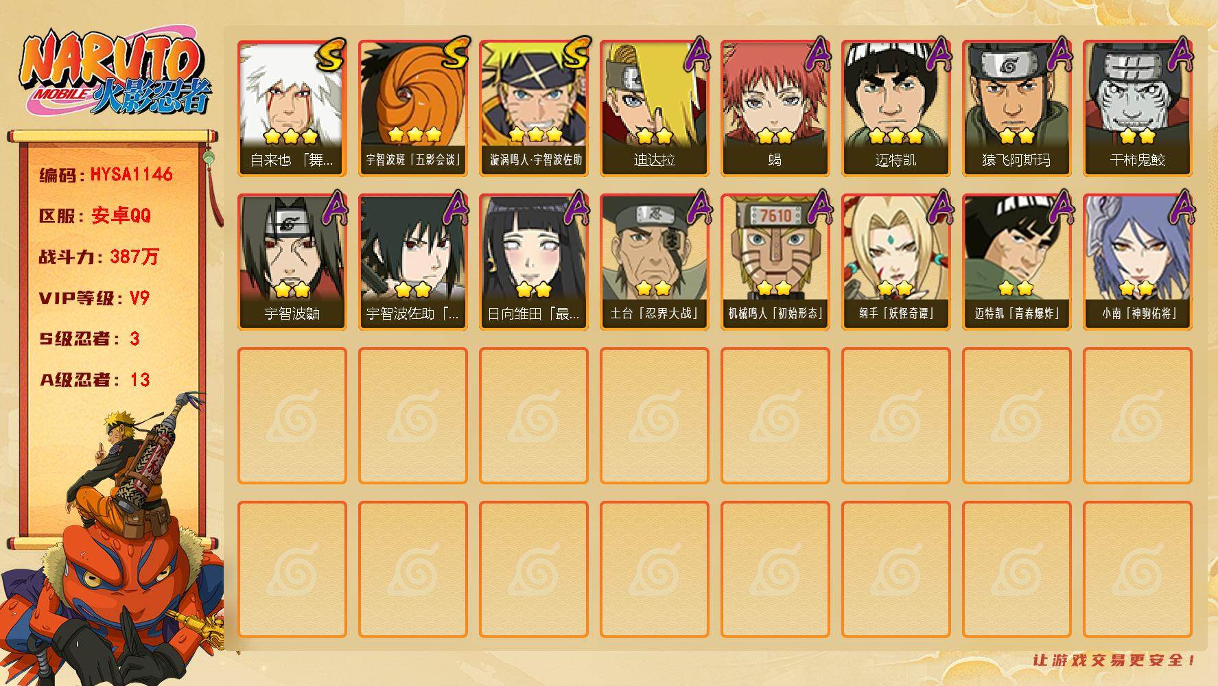The image size is (1218, 686).
Task: Select the 迪达拉 ninja card
Action: click(x=654, y=108)
